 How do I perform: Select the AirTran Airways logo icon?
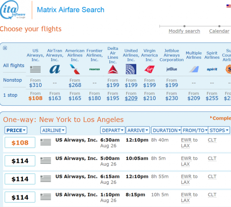coord(55,69)
